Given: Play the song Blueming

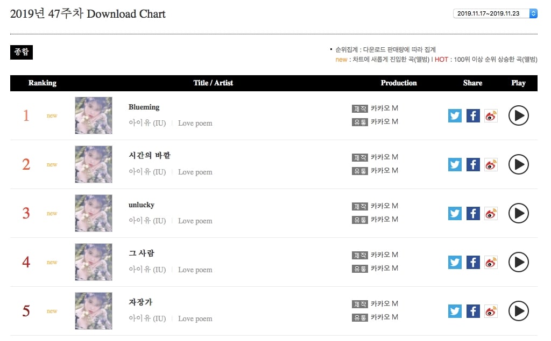Looking at the screenshot, I should [518, 115].
